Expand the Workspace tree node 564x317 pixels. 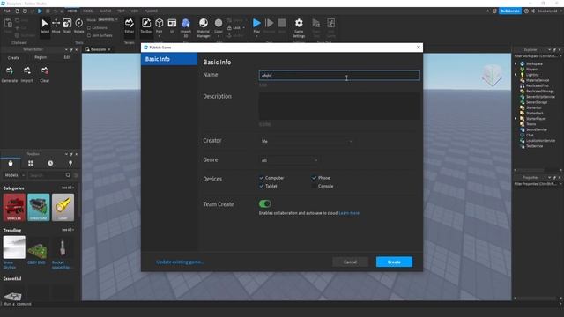coord(516,63)
